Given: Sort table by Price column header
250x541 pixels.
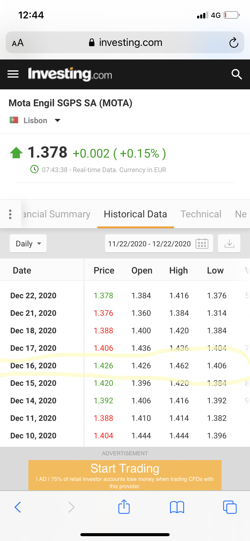Looking at the screenshot, I should pyautogui.click(x=104, y=270).
